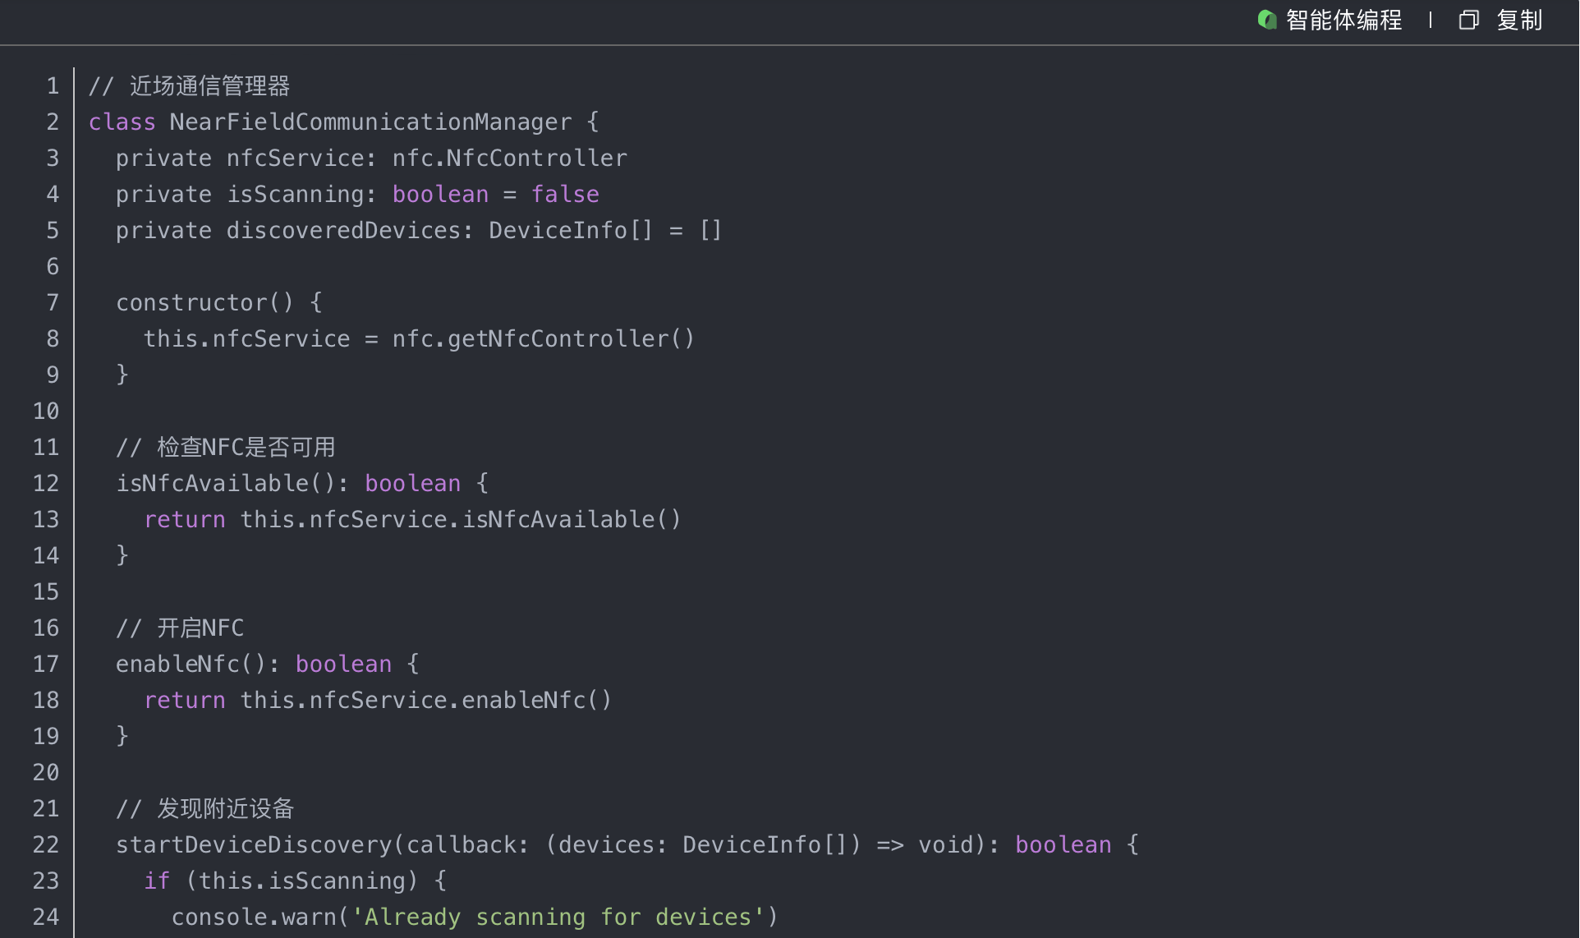This screenshot has width=1580, height=938.
Task: Click the green 智能体编程 logo icon
Action: click(x=1267, y=20)
